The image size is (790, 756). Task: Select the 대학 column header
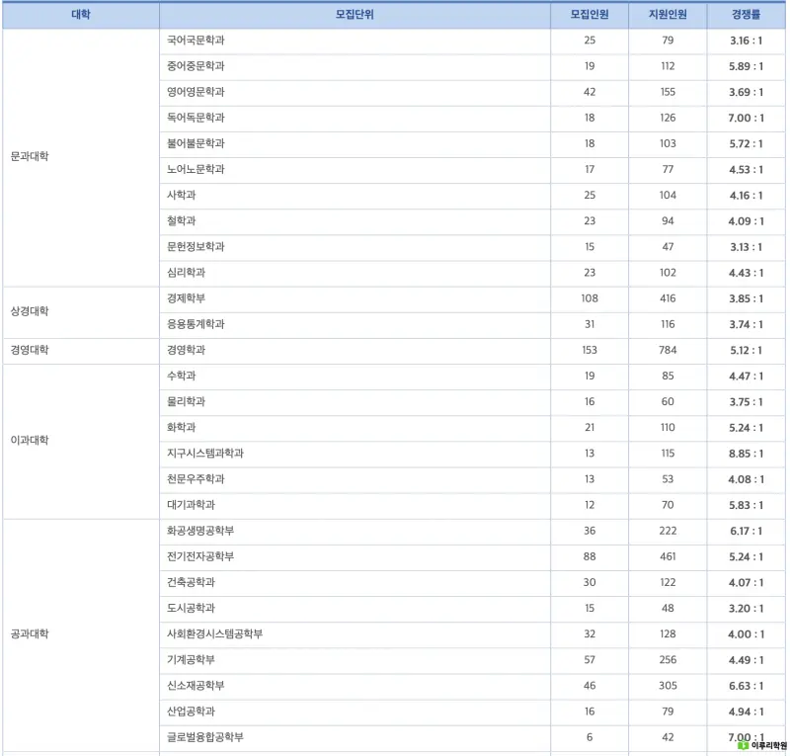(81, 15)
